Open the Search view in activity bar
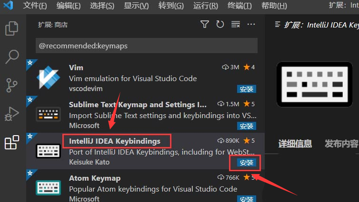Viewport: 359px width, 202px height. pyautogui.click(x=11, y=57)
